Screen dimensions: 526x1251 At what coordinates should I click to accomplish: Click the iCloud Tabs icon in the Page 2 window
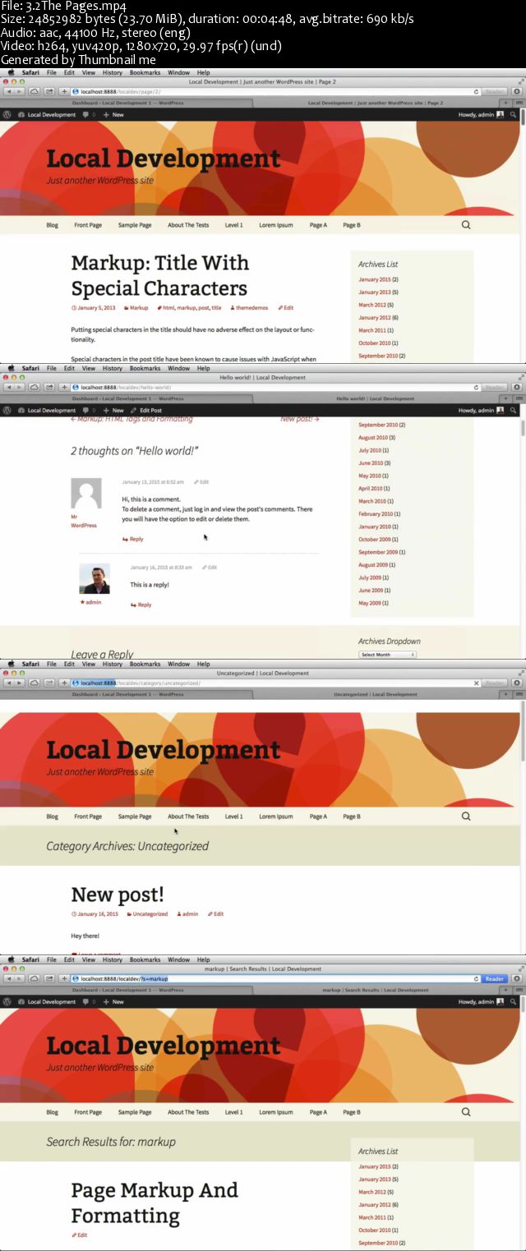tap(35, 91)
